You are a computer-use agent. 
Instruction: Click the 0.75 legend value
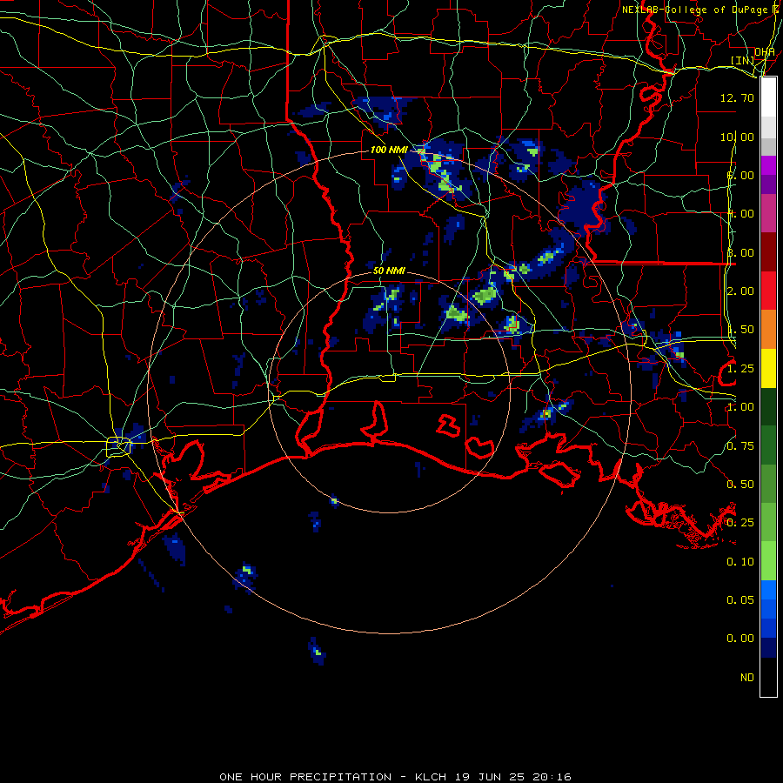(x=740, y=446)
